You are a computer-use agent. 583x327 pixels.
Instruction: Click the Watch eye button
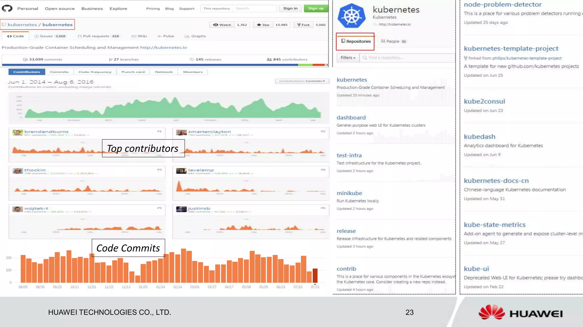222,25
